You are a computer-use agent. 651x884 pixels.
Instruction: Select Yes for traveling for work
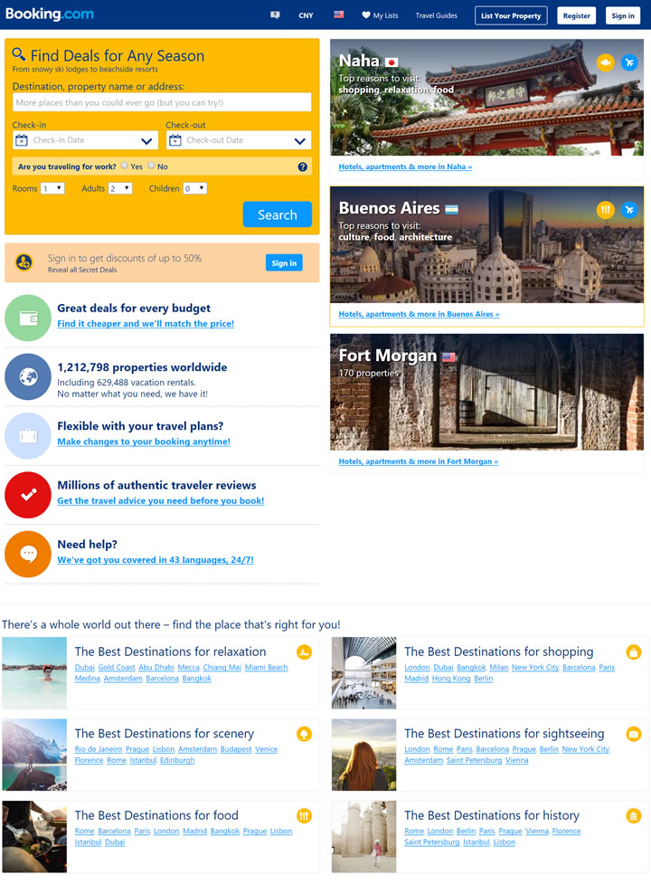pyautogui.click(x=125, y=166)
